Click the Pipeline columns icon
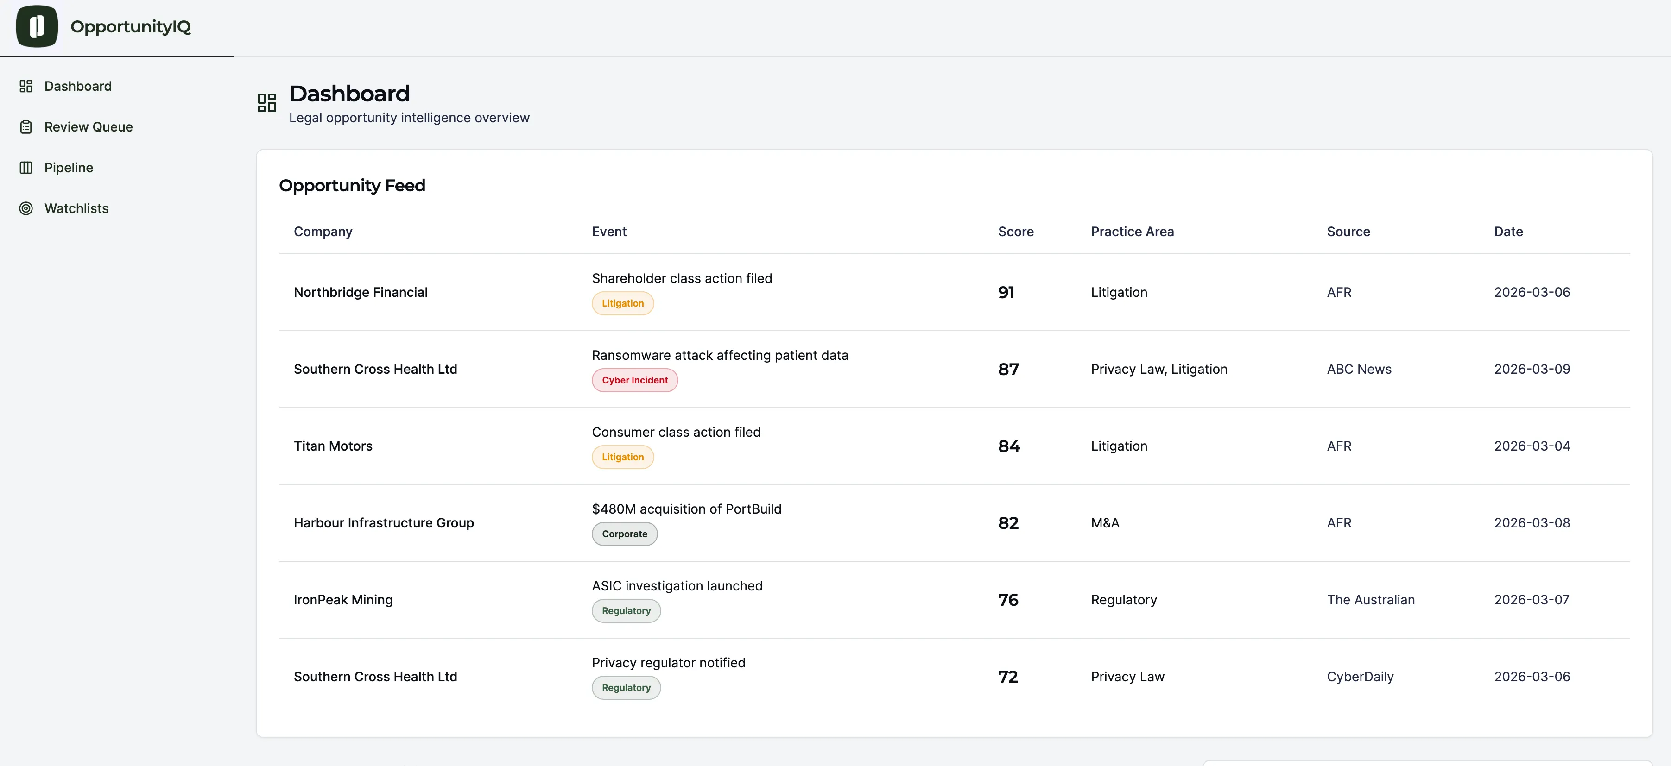This screenshot has height=766, width=1671. click(26, 168)
